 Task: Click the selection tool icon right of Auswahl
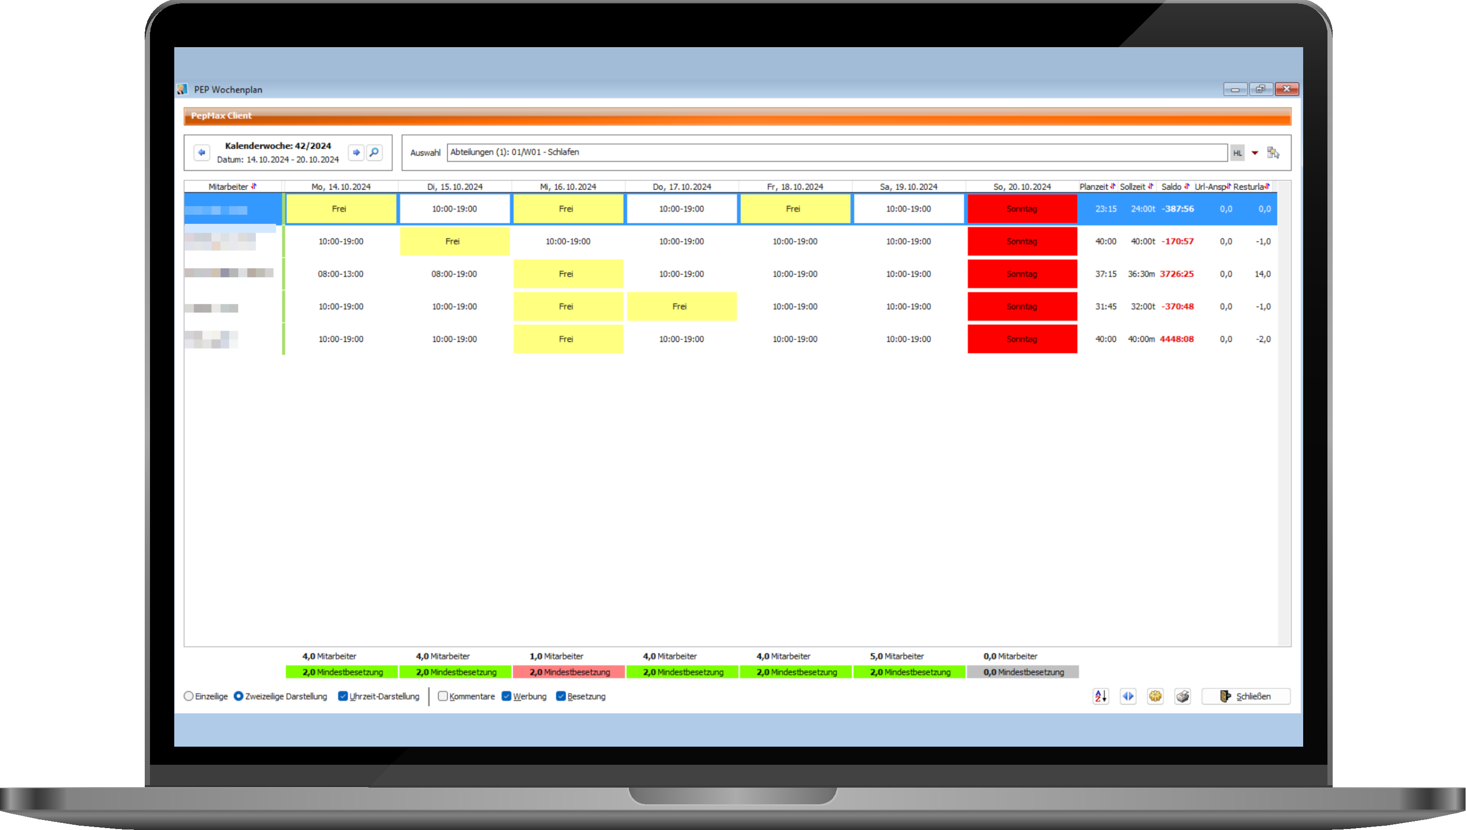[1273, 152]
